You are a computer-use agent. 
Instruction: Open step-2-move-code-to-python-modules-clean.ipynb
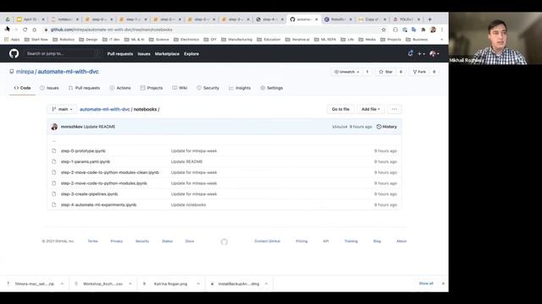pyautogui.click(x=110, y=172)
